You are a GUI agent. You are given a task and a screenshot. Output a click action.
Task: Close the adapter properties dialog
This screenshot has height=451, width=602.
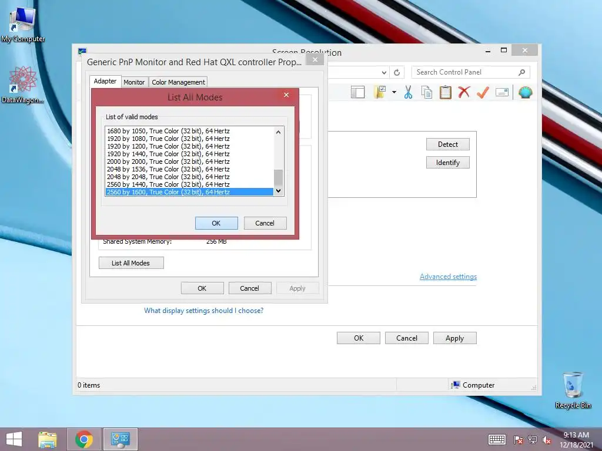click(x=315, y=60)
